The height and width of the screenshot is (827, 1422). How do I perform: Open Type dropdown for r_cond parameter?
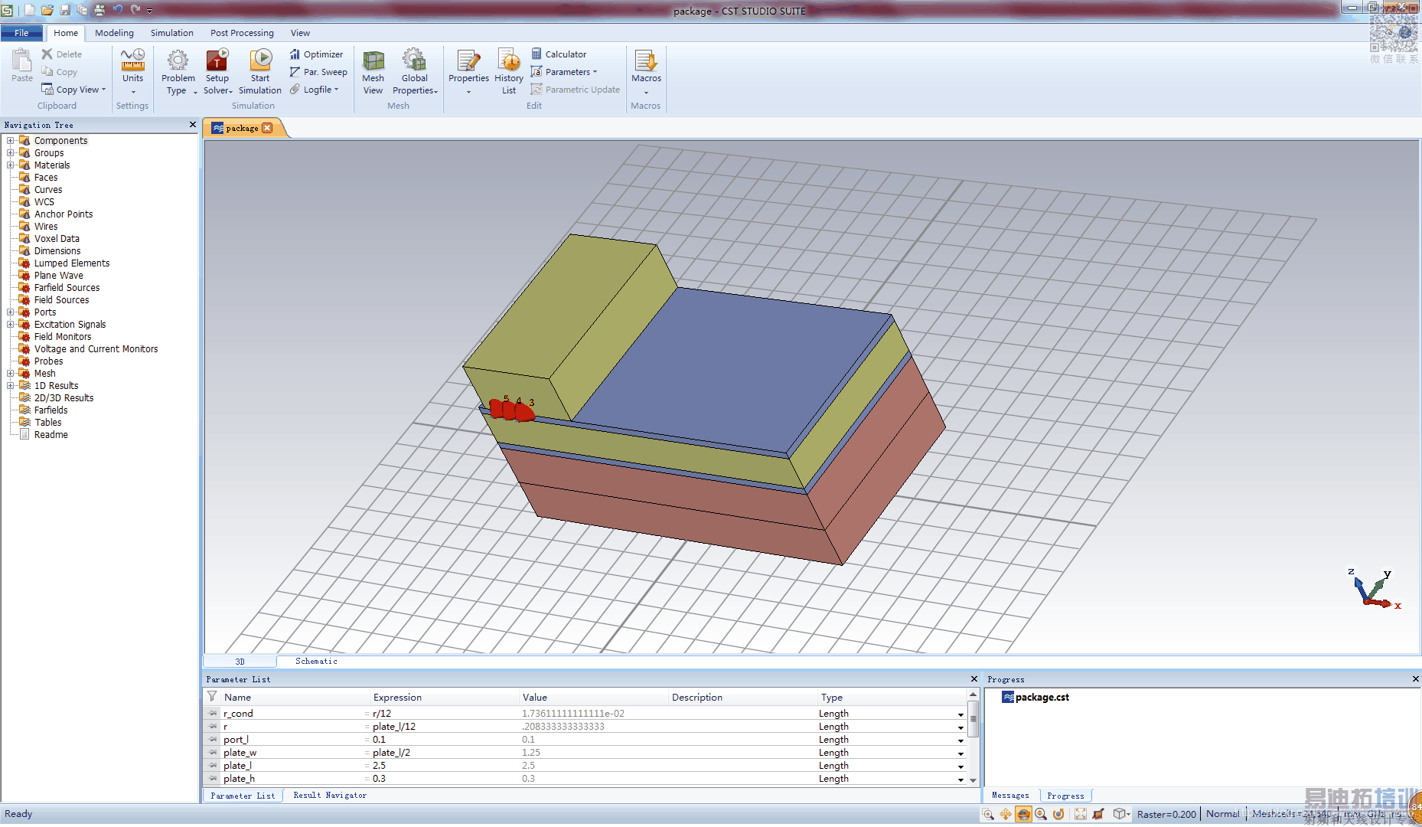coord(961,714)
